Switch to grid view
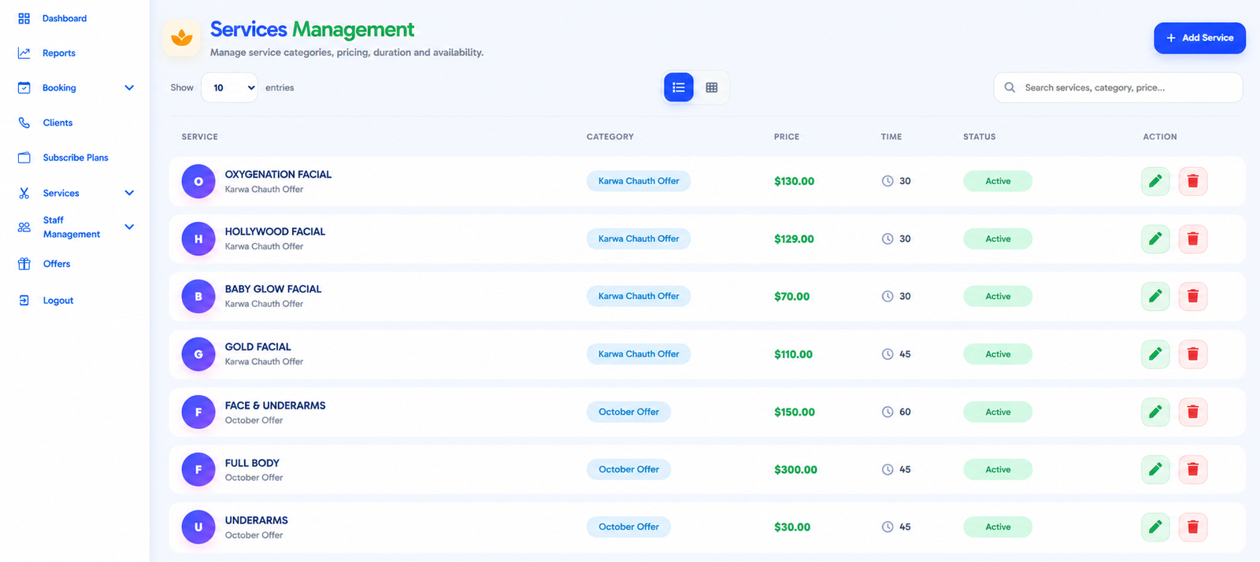Screen dimensions: 1260x562 (x=712, y=87)
